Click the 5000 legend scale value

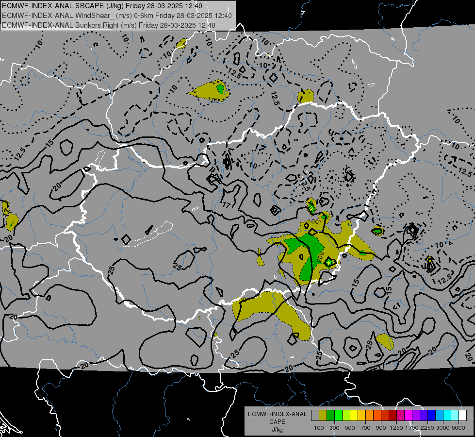[459, 428]
